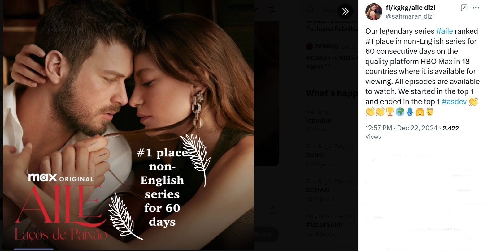Screen dimensions: 487x251
Task: Click the share upload icon under image
Action: (273, 210)
